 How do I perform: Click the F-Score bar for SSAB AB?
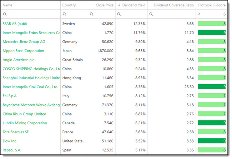tap(212, 24)
